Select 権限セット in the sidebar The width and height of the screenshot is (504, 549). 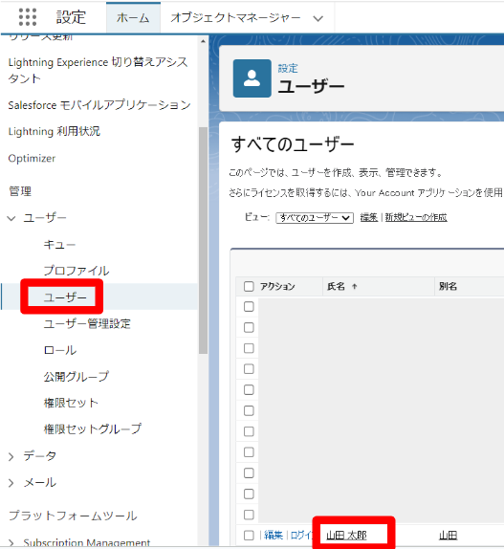(71, 403)
